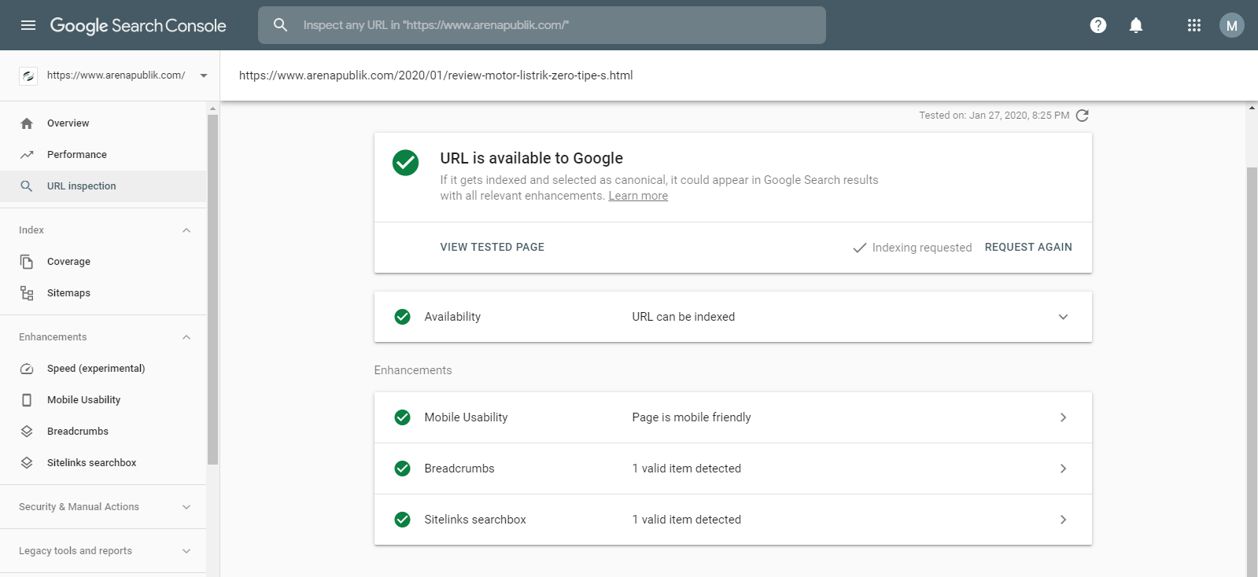Collapse the Enhancements sidebar section
The image size is (1258, 577).
point(186,337)
